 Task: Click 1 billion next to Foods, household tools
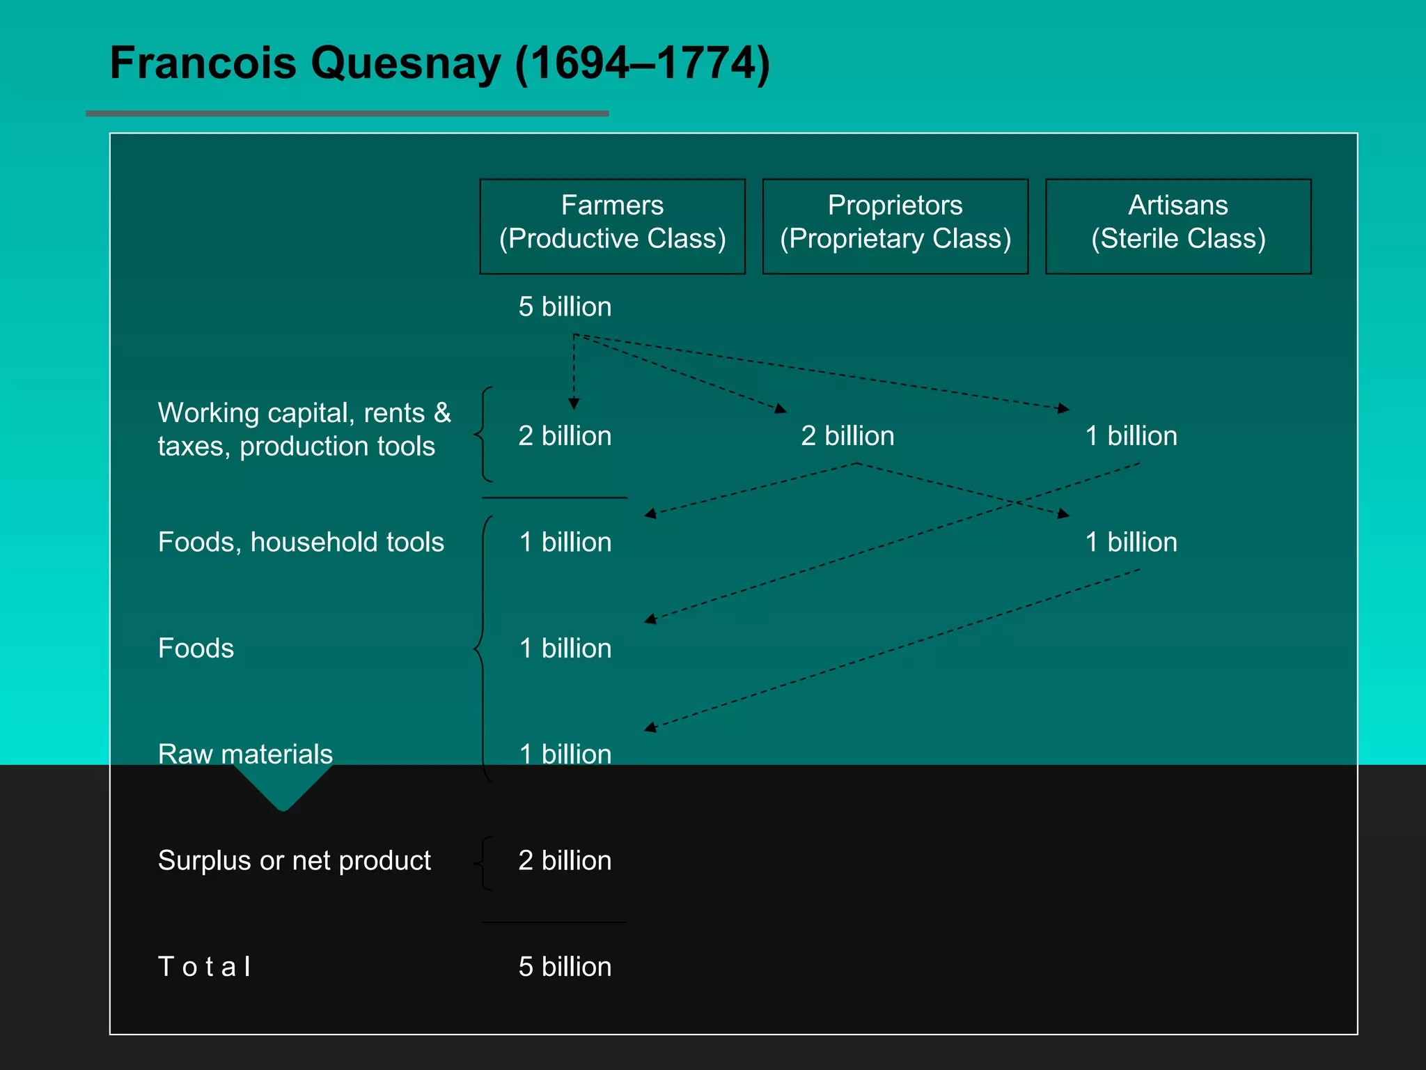pyautogui.click(x=565, y=542)
